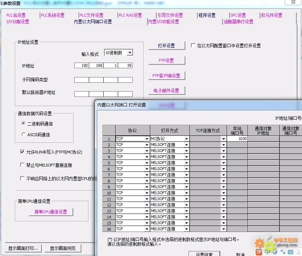302x256 pixels.
Task: Open 协议 dropdown in row 16
Action: 147,229
